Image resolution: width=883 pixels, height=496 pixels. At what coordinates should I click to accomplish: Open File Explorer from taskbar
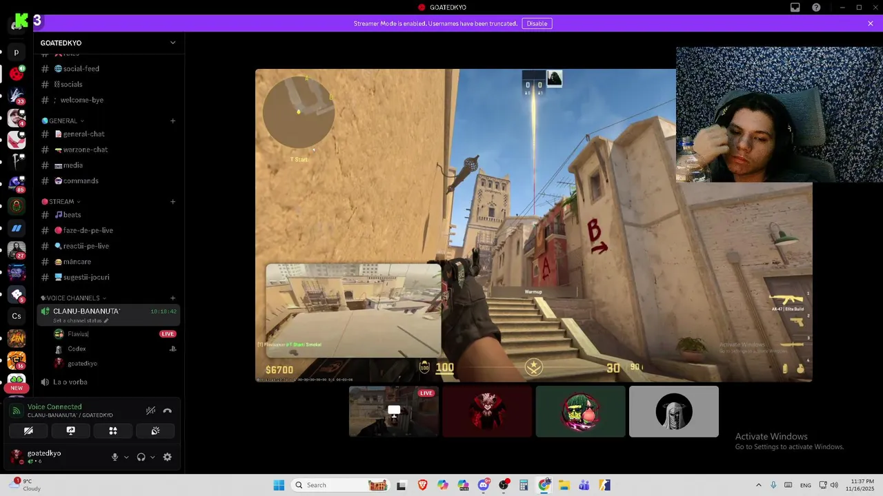[x=564, y=485]
